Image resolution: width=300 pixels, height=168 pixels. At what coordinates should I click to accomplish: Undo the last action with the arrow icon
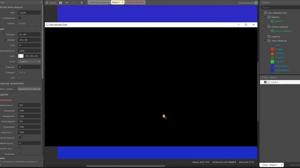pyautogui.click(x=67, y=3)
